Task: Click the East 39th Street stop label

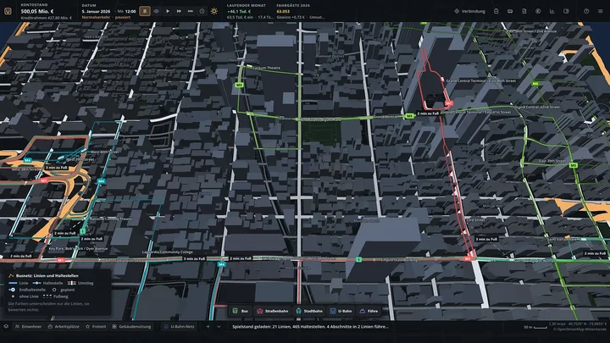Action: tap(552, 161)
